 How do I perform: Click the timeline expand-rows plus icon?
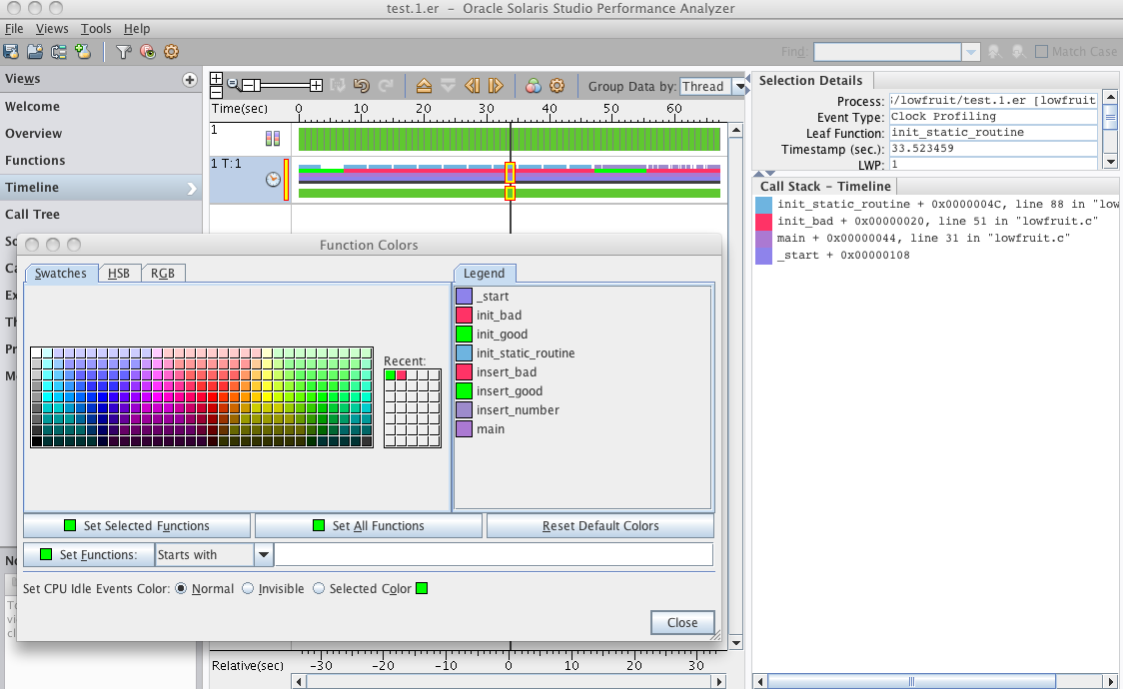click(x=216, y=79)
